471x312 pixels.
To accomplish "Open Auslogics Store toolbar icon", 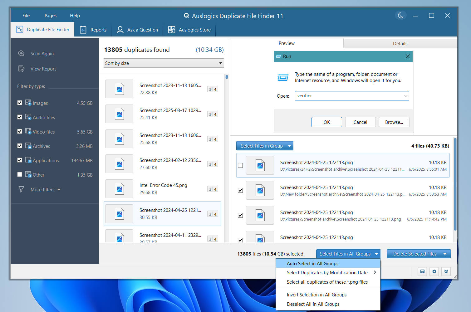I will tap(172, 30).
